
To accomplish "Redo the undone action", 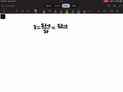I will tap(9, 11).
